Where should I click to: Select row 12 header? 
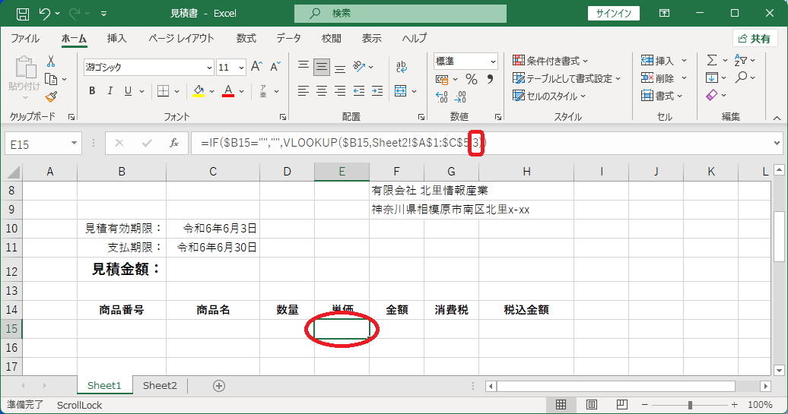click(11, 271)
